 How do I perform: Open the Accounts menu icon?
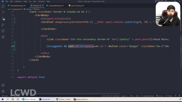(3, 85)
